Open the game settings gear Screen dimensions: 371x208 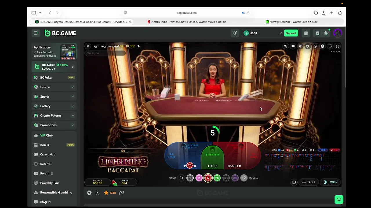[308, 46]
